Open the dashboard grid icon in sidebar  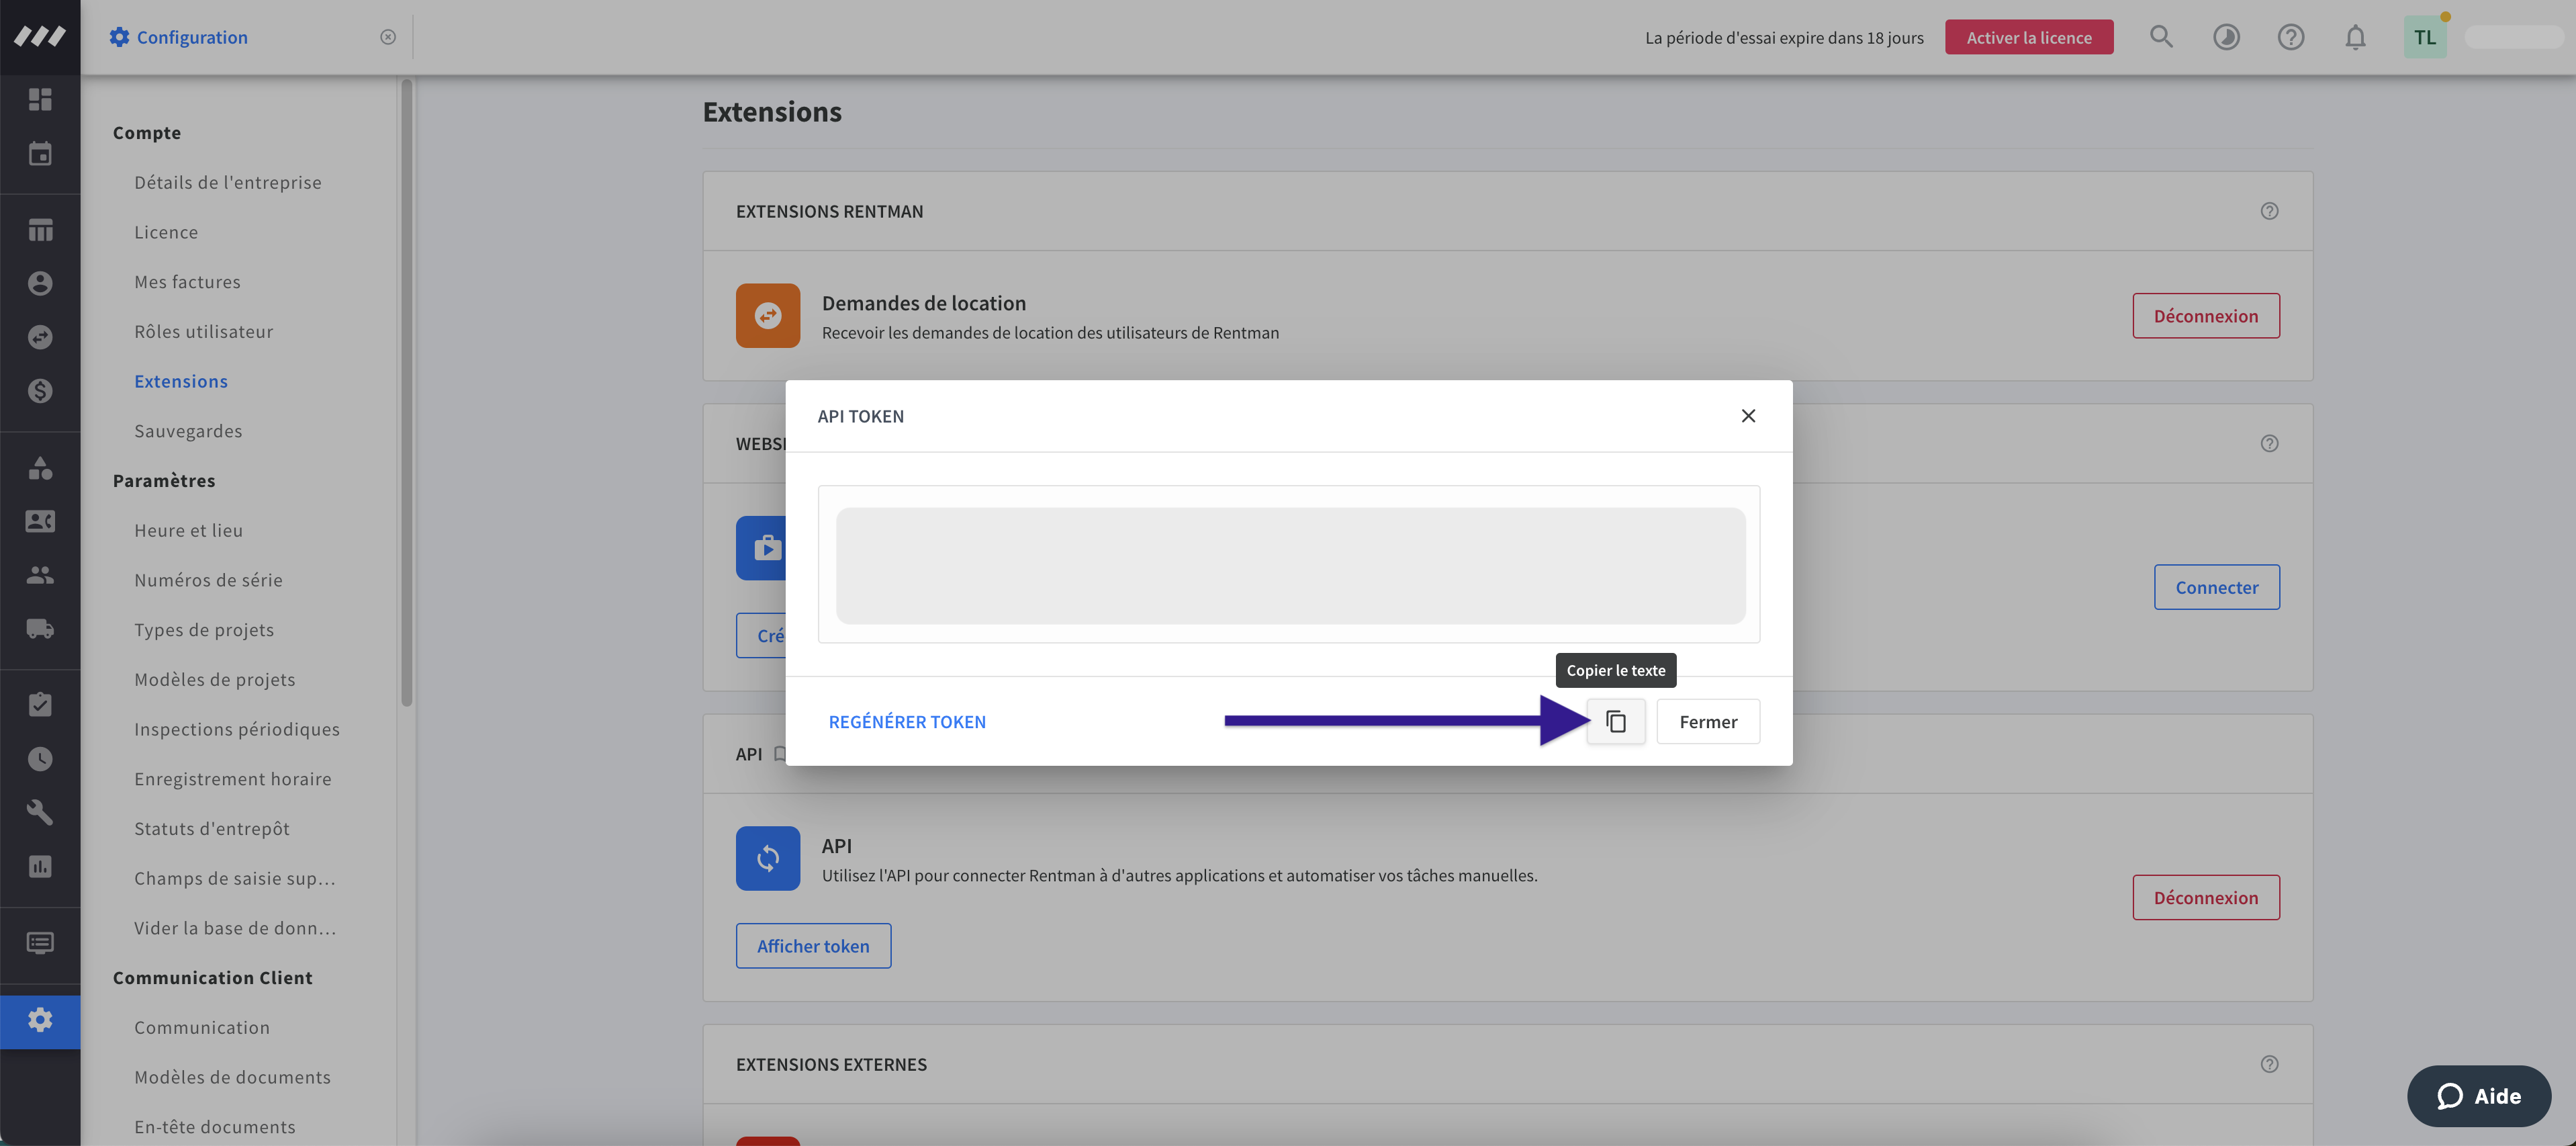[x=40, y=99]
